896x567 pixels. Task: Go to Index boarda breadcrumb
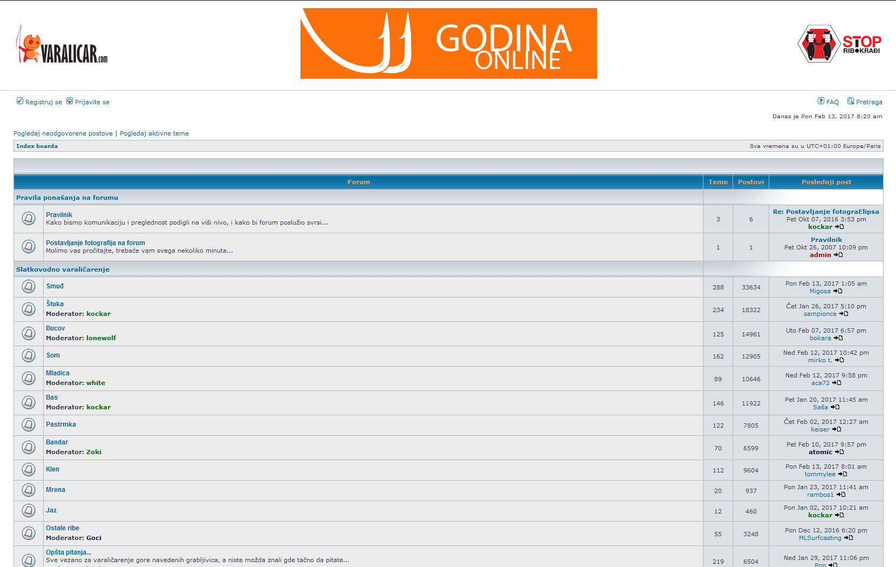point(37,146)
